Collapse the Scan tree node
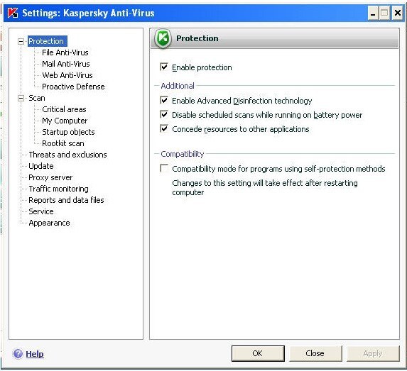This screenshot has width=407, height=371. [21, 98]
